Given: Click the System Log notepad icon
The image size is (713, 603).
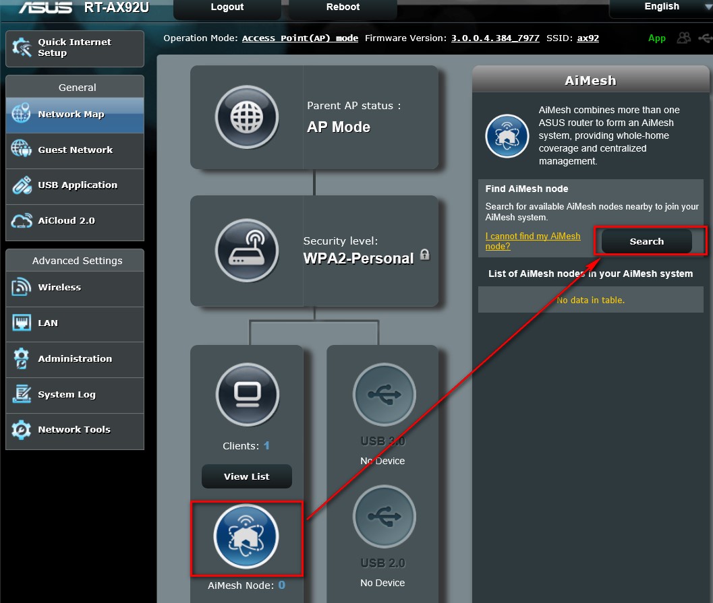Looking at the screenshot, I should (x=22, y=393).
